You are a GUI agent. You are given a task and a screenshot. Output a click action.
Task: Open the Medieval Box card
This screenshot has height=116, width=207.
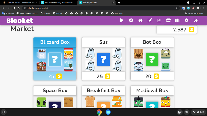(152, 97)
